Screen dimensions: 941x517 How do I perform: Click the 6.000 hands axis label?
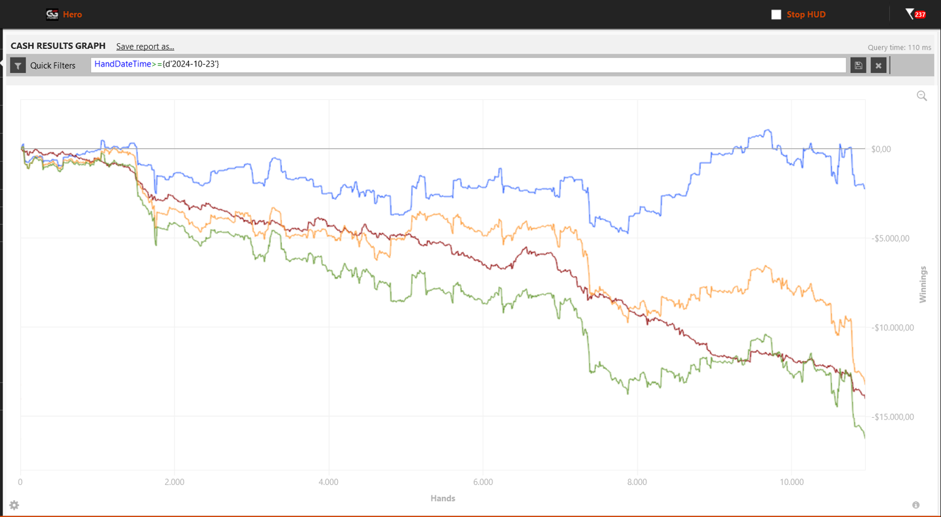[x=483, y=482]
